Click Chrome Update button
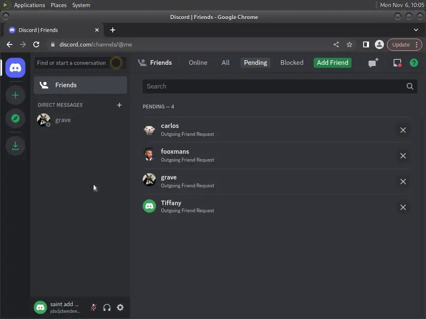Image resolution: width=426 pixels, height=319 pixels. [401, 44]
